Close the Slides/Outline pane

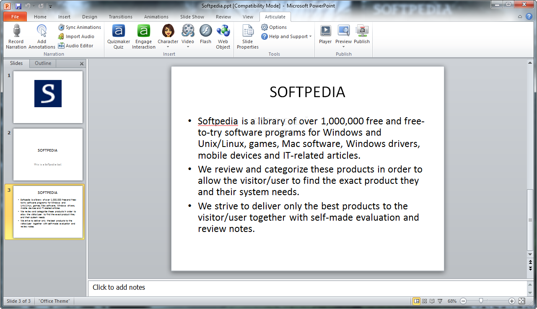click(x=82, y=64)
